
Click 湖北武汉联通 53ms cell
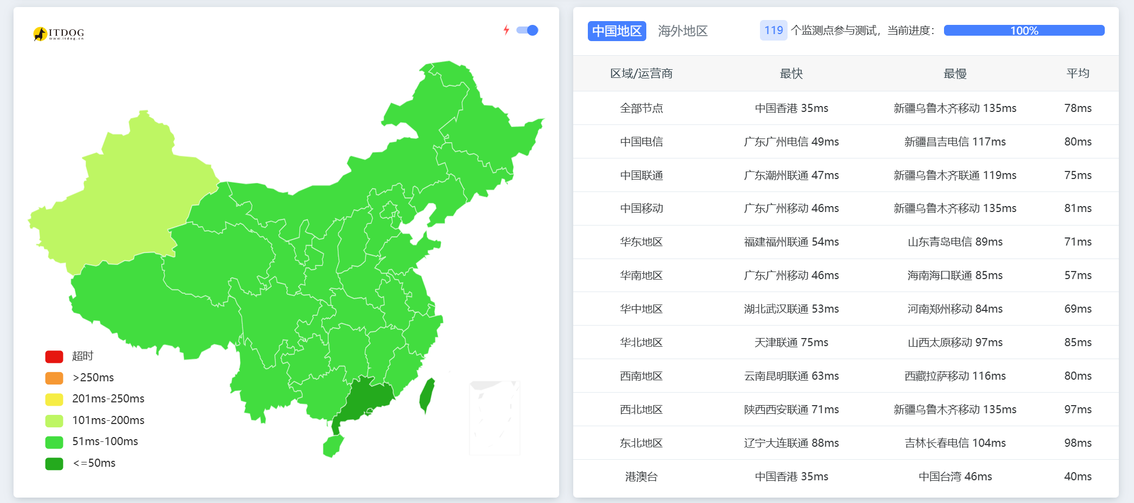[791, 309]
